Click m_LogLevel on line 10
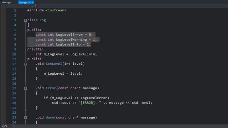This screenshot has width=228, height=128. tap(54, 54)
